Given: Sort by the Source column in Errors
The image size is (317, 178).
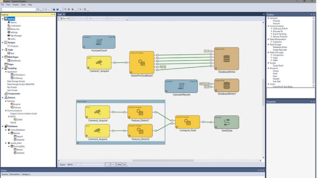Looking at the screenshot, I should point(5,174).
